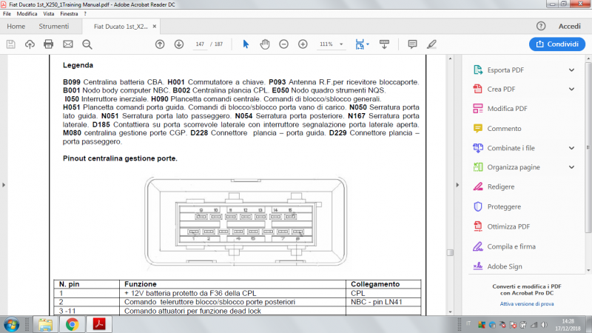The image size is (592, 333).
Task: Add a comment with the note icon
Action: coord(412,44)
